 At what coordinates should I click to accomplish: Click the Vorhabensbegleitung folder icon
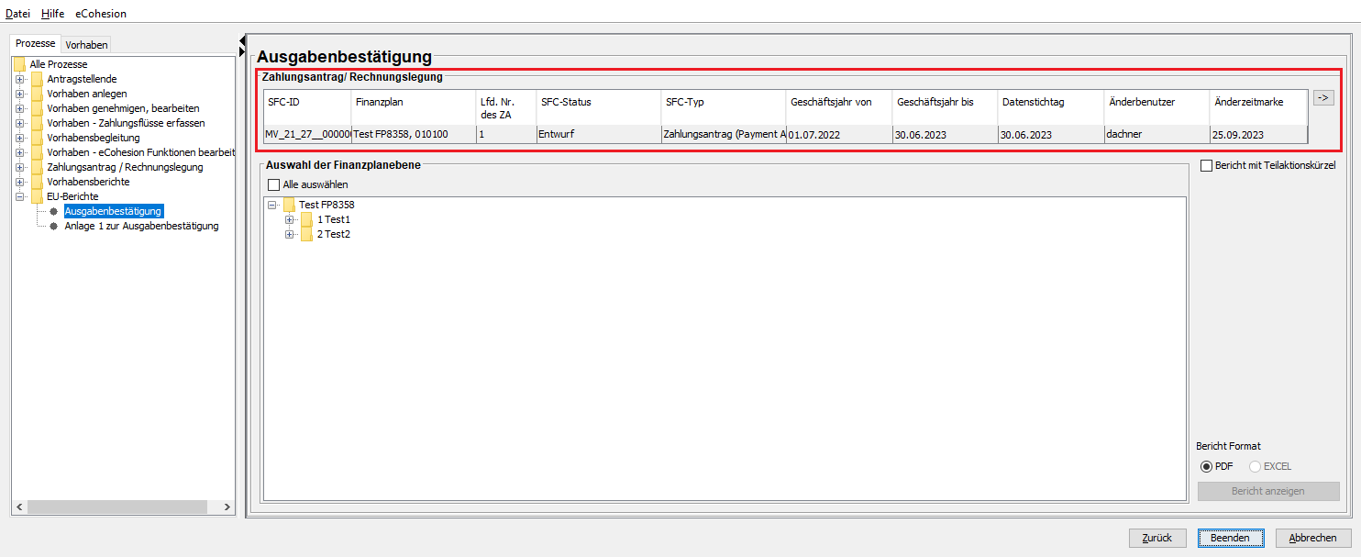coord(37,138)
